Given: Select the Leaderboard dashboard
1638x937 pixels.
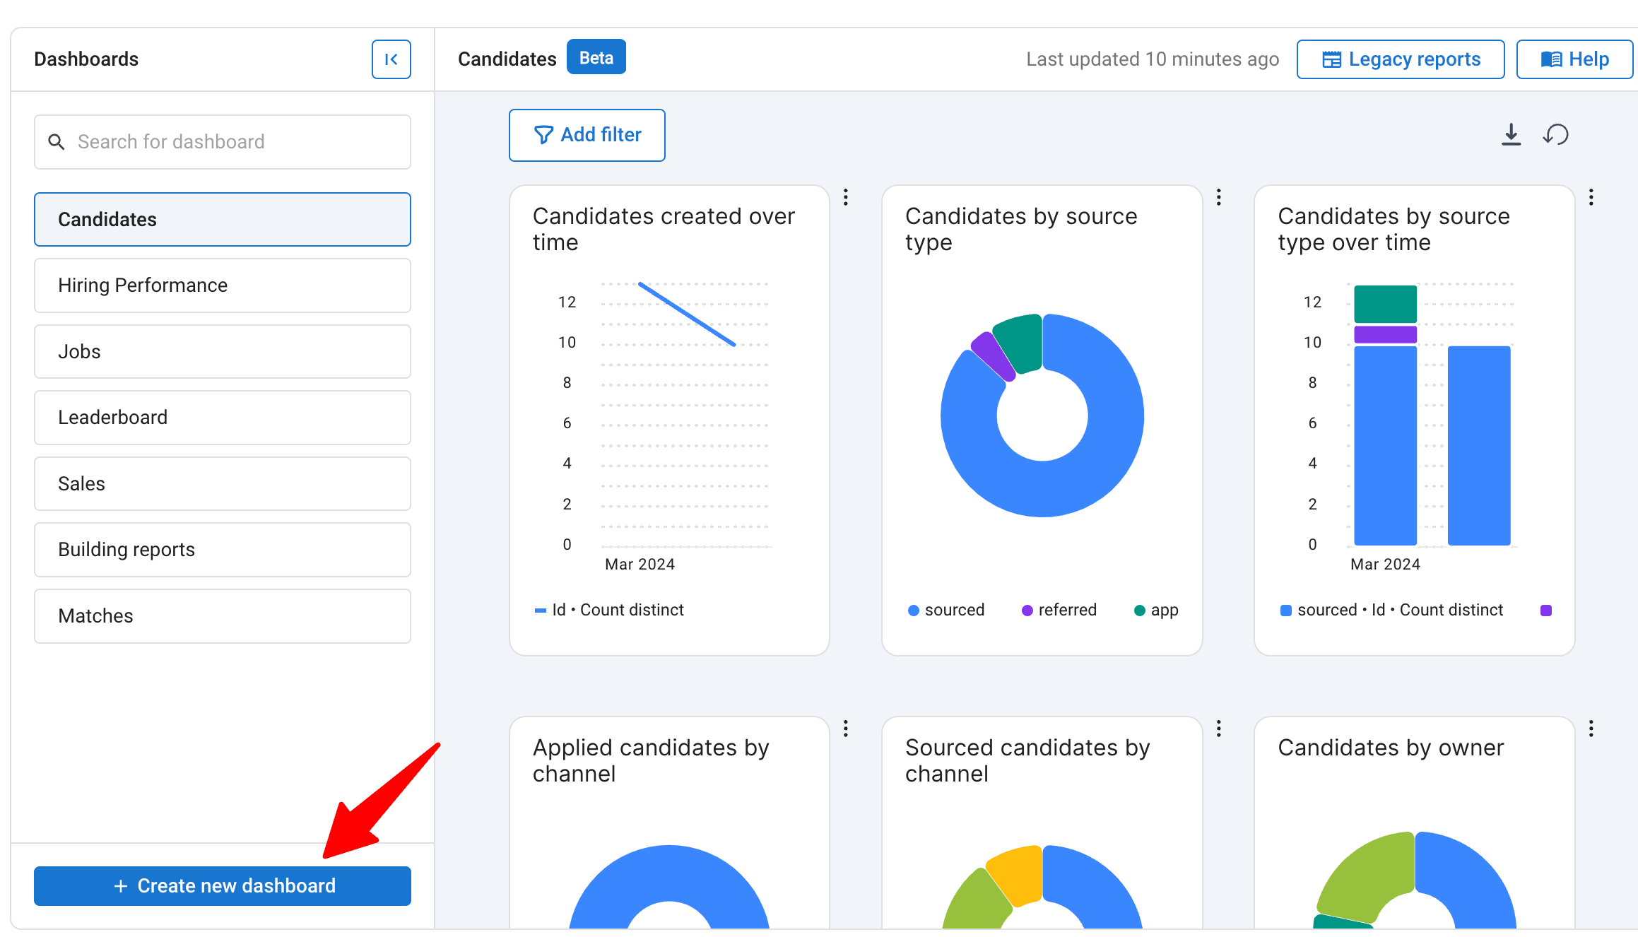Looking at the screenshot, I should (223, 417).
